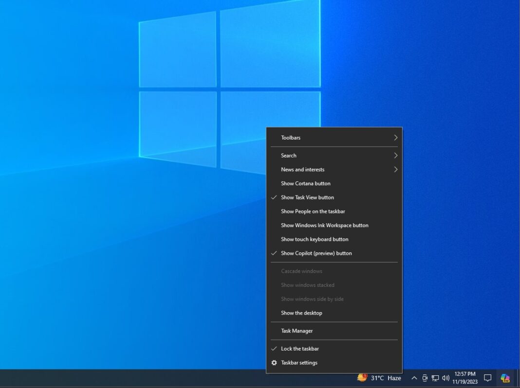Click the wireless display icon in the tray

(424, 378)
